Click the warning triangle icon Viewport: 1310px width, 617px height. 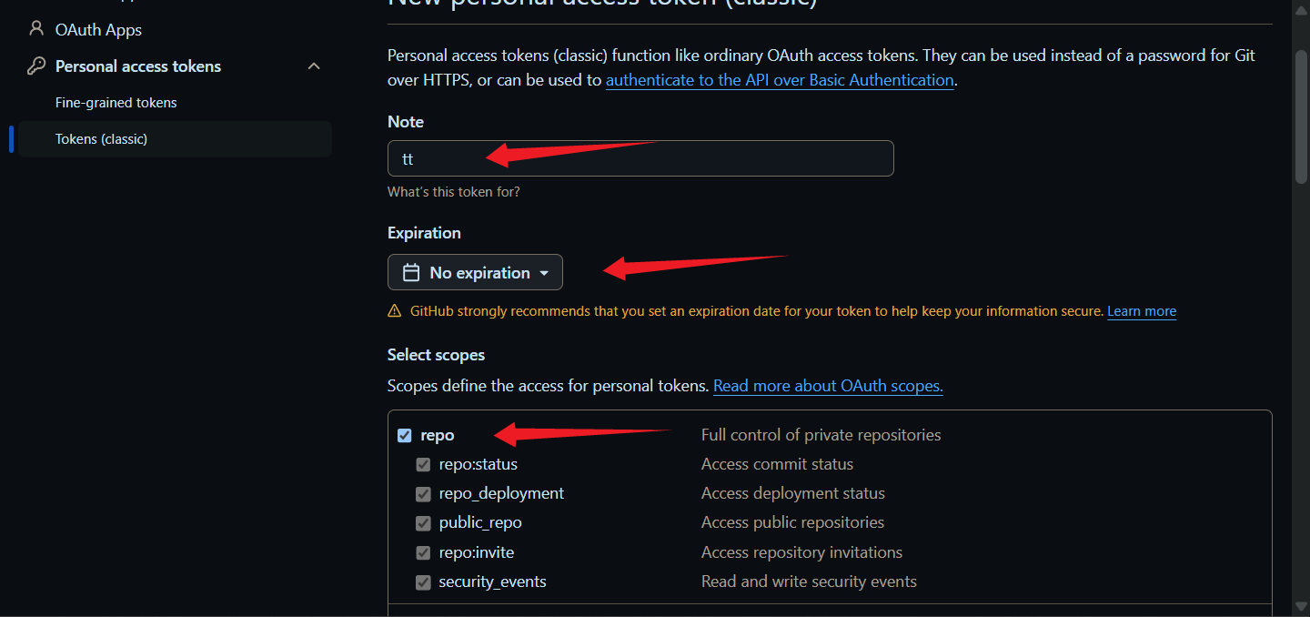coord(395,311)
